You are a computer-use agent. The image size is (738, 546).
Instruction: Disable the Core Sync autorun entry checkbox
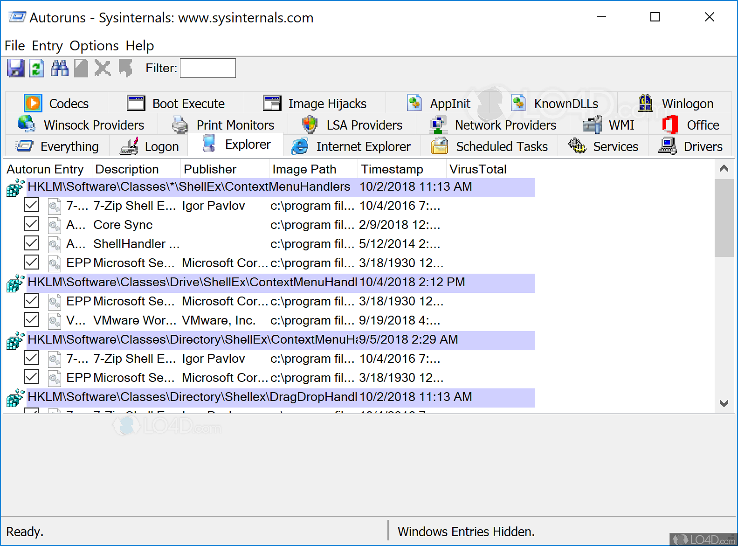tap(31, 224)
